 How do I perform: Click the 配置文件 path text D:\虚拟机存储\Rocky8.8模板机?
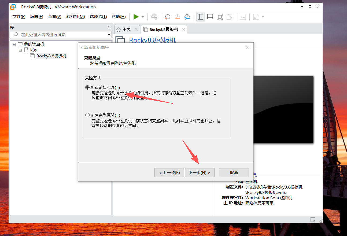(274, 190)
